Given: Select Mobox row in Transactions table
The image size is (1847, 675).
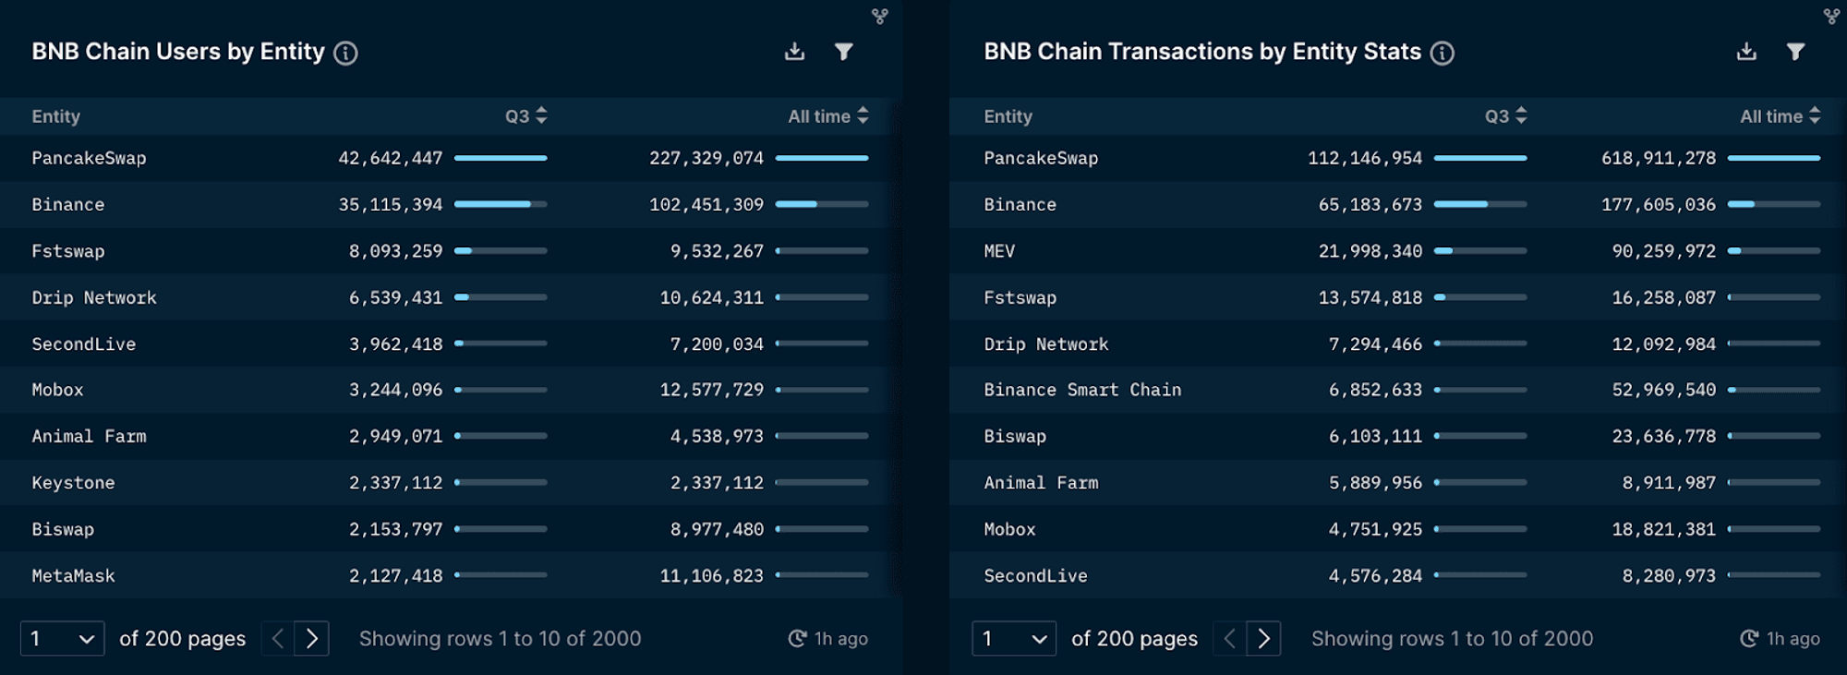Looking at the screenshot, I should click(x=1398, y=529).
